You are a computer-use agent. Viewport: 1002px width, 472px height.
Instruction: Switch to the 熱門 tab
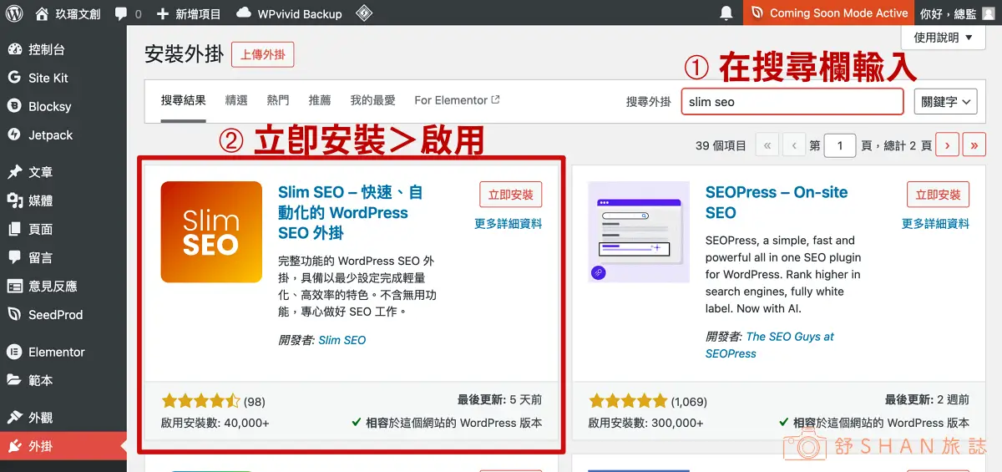pyautogui.click(x=278, y=100)
